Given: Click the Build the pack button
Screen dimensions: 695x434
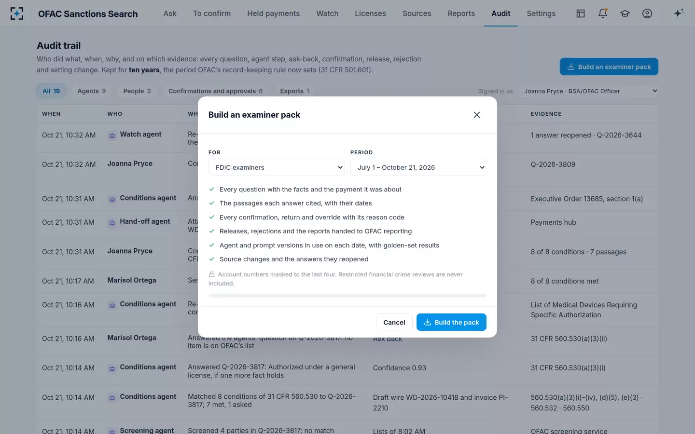Looking at the screenshot, I should (x=451, y=322).
